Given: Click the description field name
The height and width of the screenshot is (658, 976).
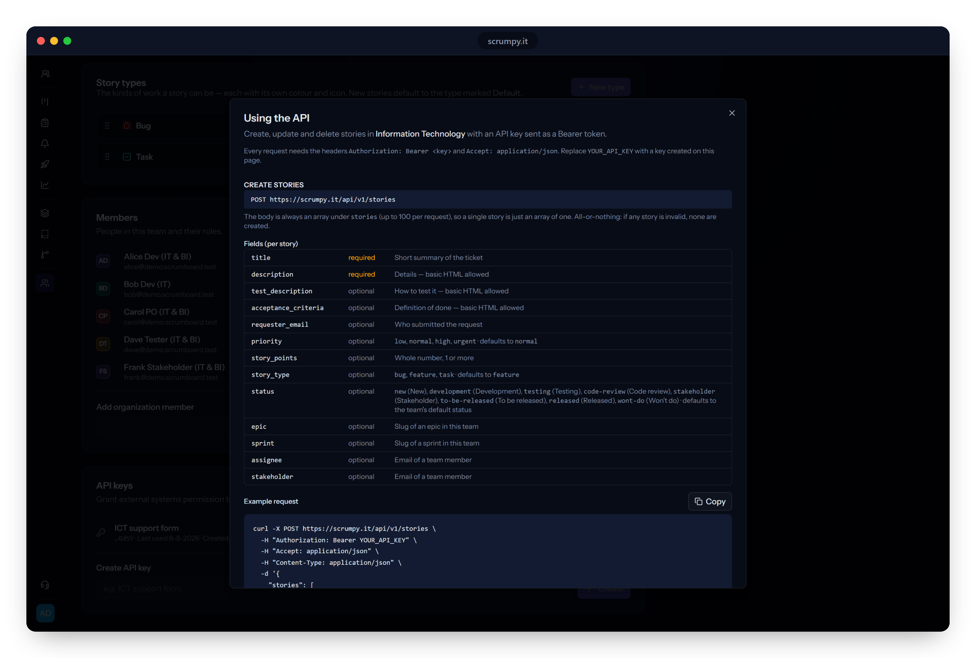Looking at the screenshot, I should click(272, 274).
